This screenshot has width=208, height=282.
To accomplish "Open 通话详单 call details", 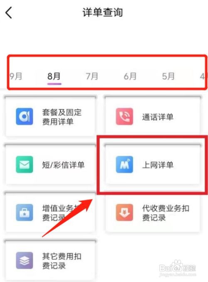I will (x=152, y=116).
